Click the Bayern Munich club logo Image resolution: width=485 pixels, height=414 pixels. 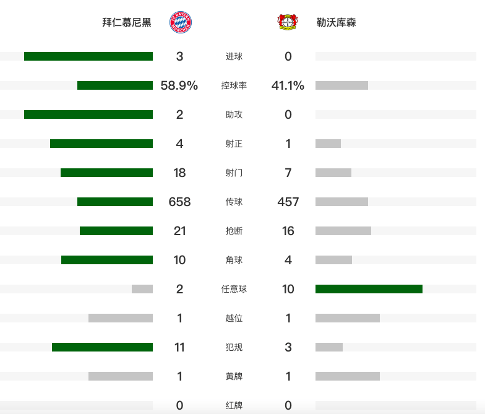pyautogui.click(x=181, y=22)
